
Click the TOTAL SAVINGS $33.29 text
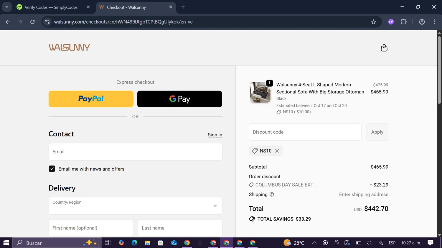pos(284,219)
